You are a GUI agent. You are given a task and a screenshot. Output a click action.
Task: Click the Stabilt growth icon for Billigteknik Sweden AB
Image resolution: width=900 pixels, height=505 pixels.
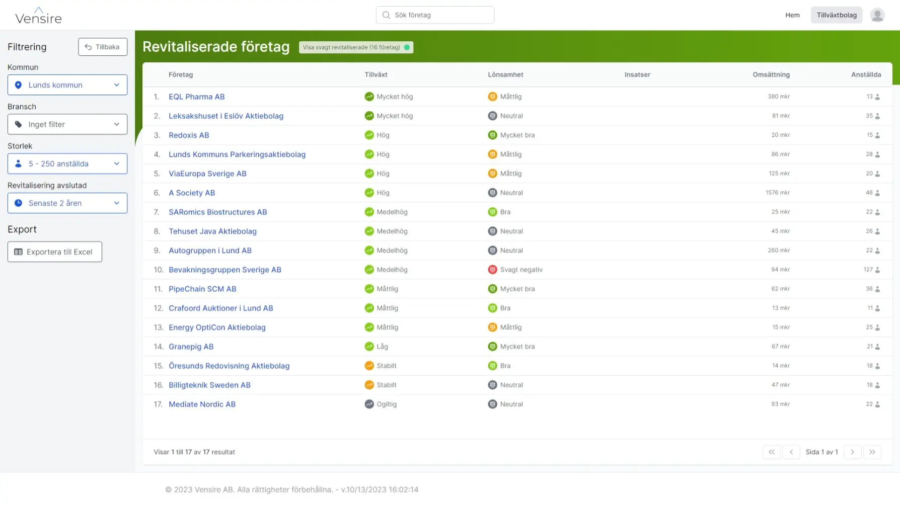point(369,385)
